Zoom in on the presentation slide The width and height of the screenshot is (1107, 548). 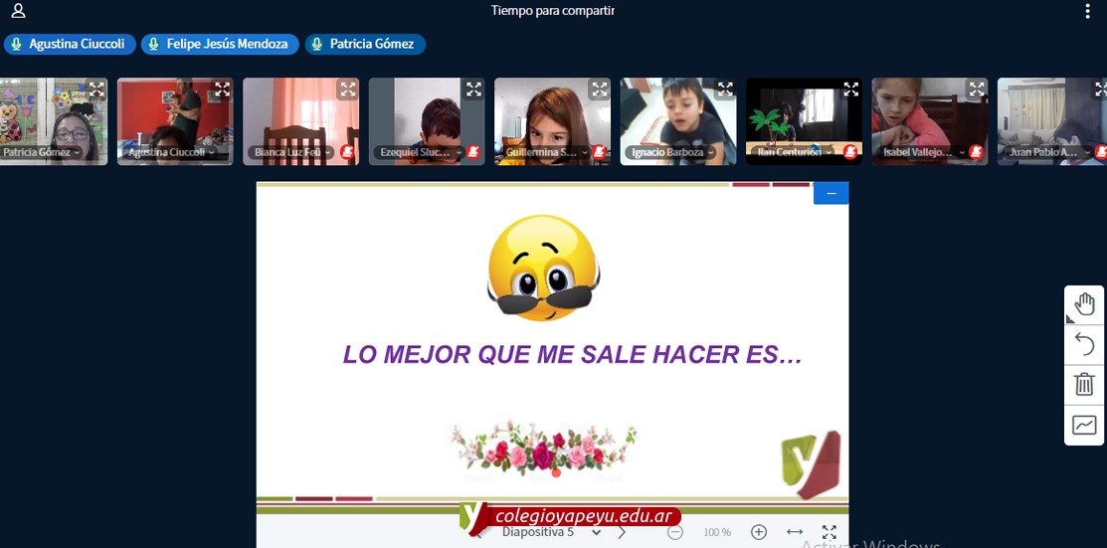tap(759, 532)
